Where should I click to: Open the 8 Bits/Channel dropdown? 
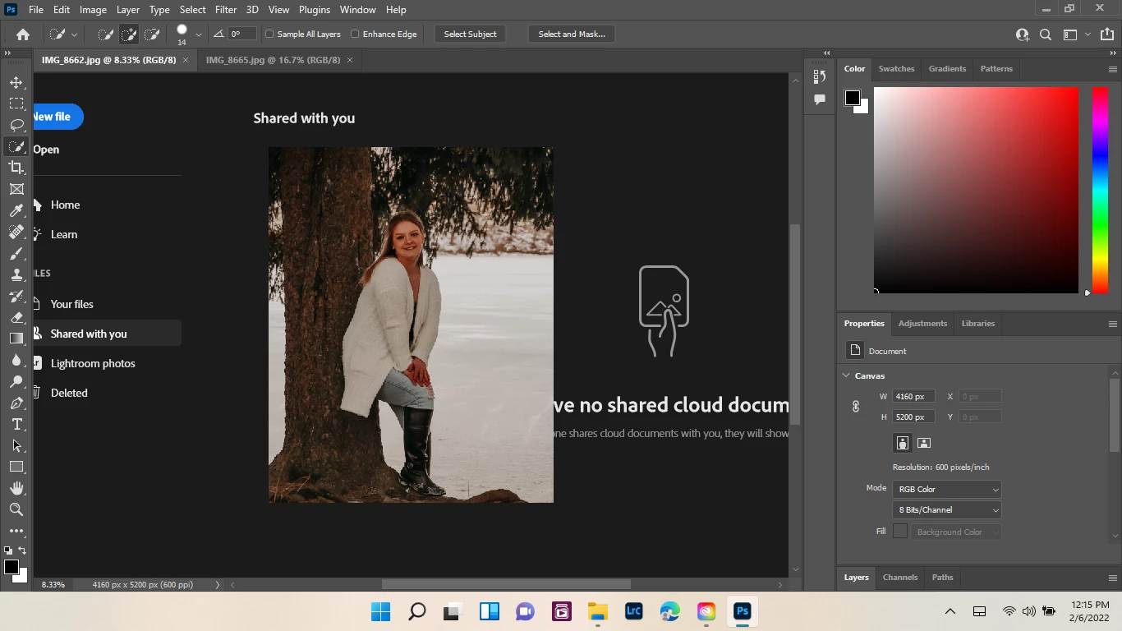point(947,510)
